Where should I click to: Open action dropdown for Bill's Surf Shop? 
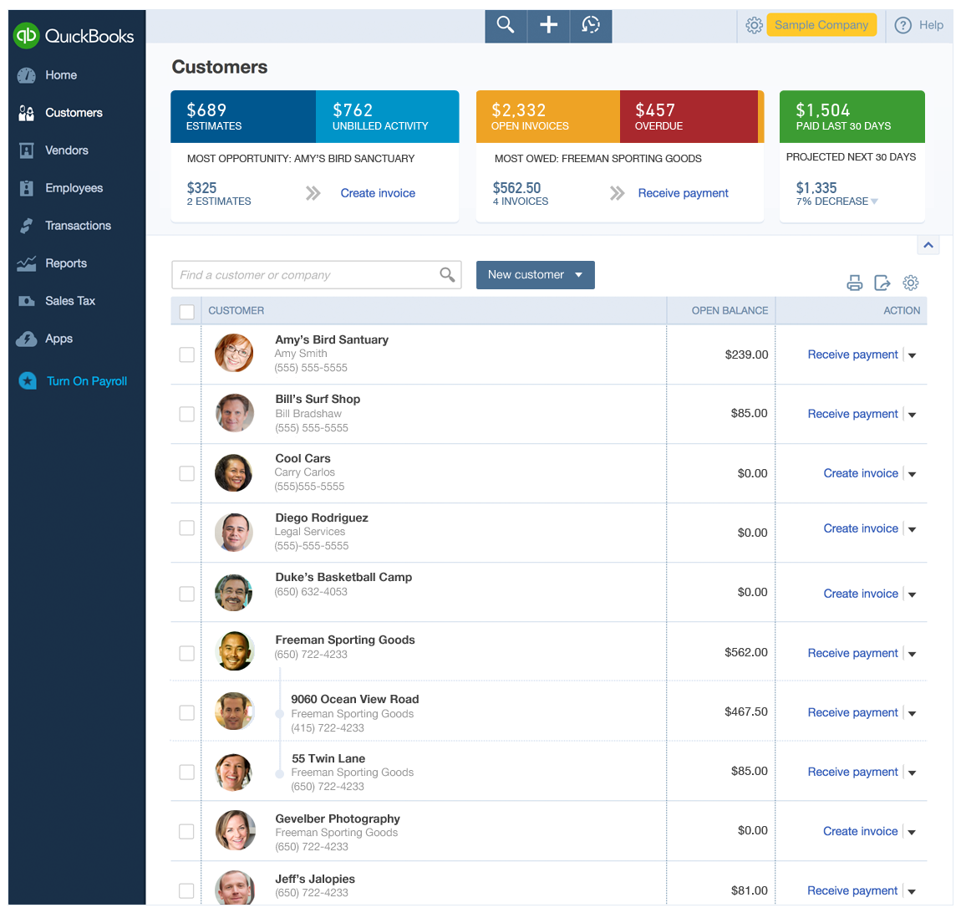pyautogui.click(x=912, y=415)
